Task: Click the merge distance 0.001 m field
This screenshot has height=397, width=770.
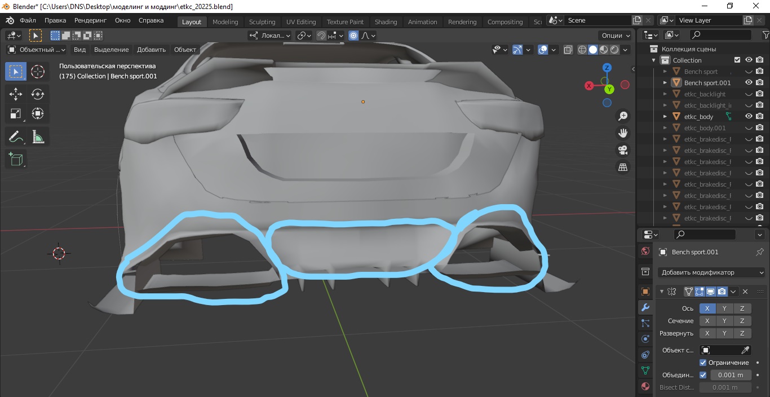Action: click(731, 375)
